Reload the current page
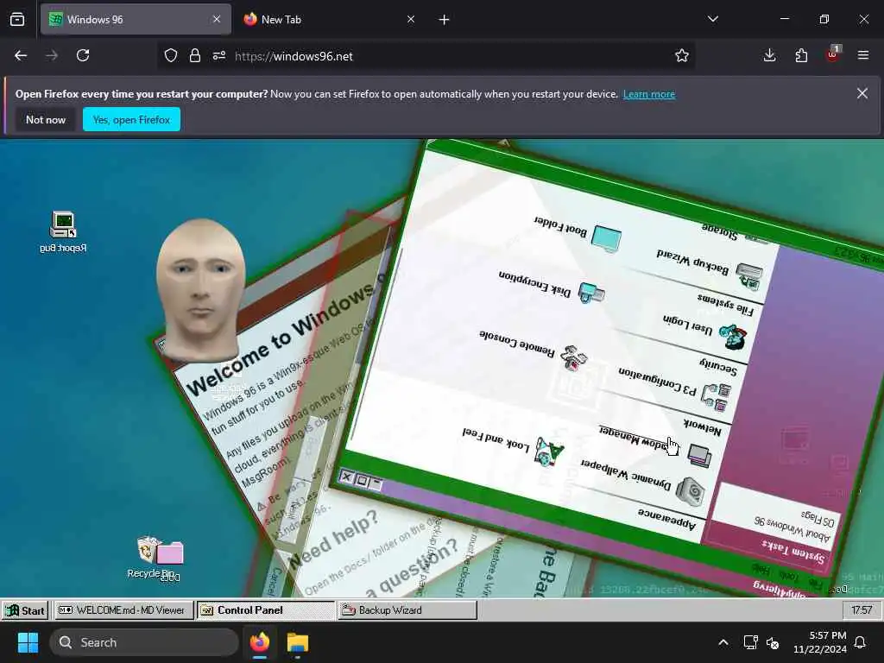 coord(83,56)
